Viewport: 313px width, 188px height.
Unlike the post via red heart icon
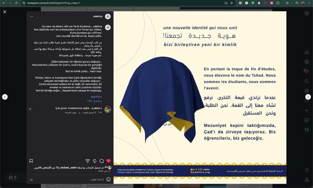(108, 161)
